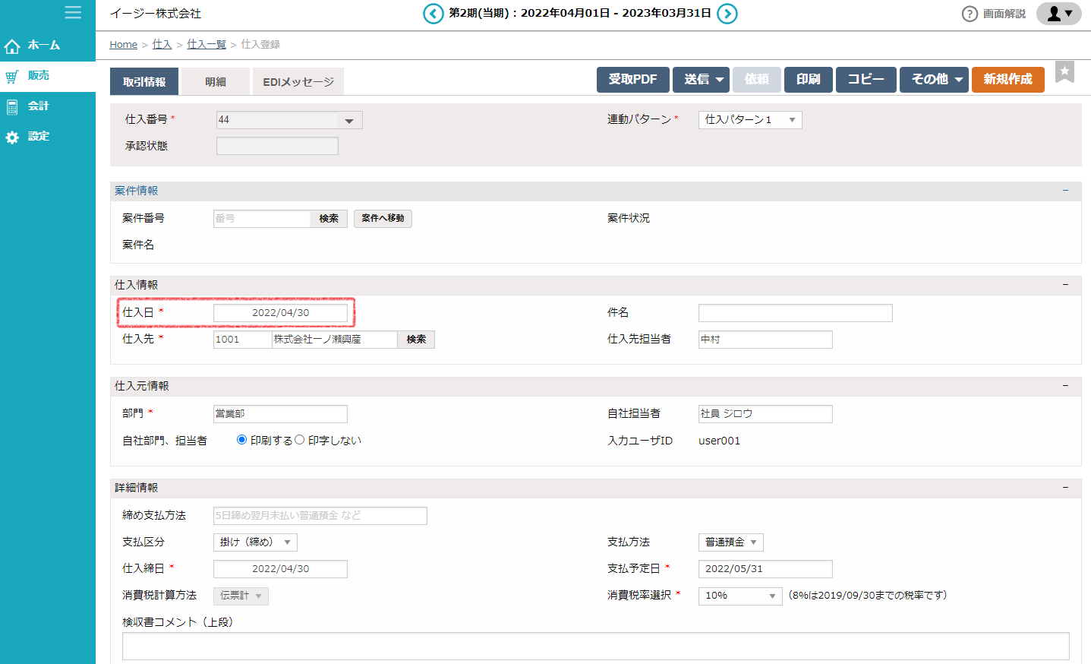Click the 新規作成 button
The width and height of the screenshot is (1091, 664).
(x=1008, y=80)
